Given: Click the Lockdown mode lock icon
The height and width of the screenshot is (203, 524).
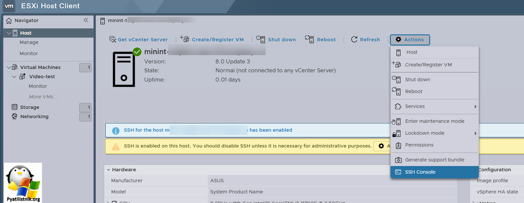Looking at the screenshot, I should coord(396,133).
